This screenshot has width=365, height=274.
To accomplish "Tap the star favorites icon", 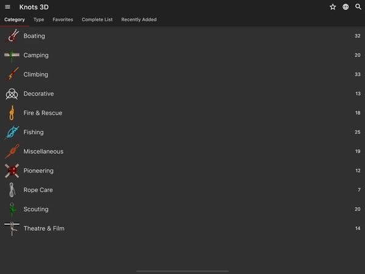I will tap(333, 7).
